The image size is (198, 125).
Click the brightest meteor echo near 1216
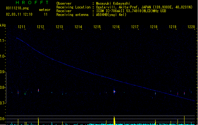pyautogui.click(x=114, y=92)
